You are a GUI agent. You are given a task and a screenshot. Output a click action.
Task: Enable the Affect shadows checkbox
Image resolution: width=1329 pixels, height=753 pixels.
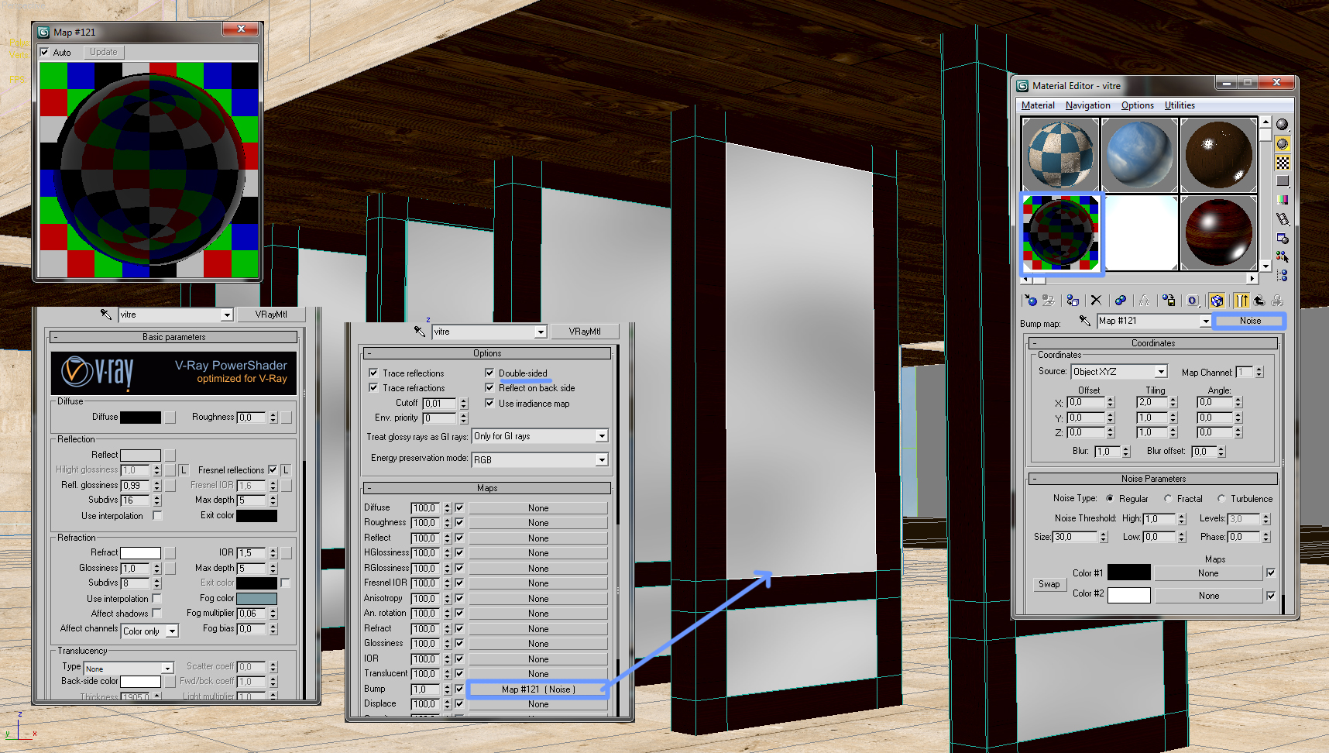157,613
